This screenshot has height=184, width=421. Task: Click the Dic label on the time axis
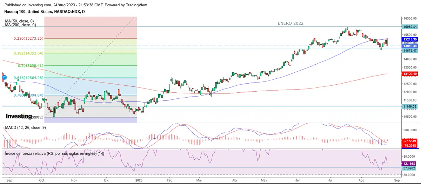[x=107, y=180]
